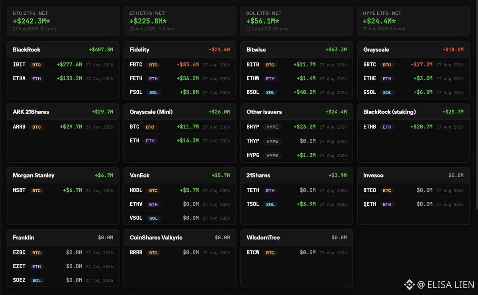The width and height of the screenshot is (478, 295).
Task: Click the ARKB ticker
Action: click(x=19, y=127)
